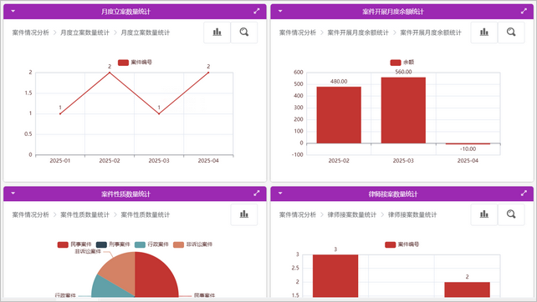Toggle 案件编号 legend in lawyer case chart
The width and height of the screenshot is (537, 302).
coord(402,244)
